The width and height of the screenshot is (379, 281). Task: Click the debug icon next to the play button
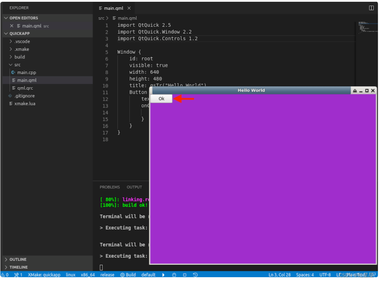pos(174,275)
